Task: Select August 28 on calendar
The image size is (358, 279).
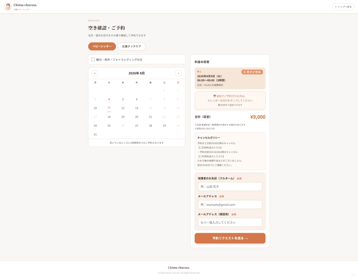Action: (x=151, y=126)
